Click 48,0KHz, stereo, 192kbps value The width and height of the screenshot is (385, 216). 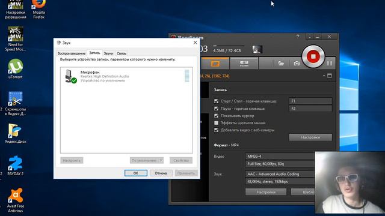tap(280, 181)
